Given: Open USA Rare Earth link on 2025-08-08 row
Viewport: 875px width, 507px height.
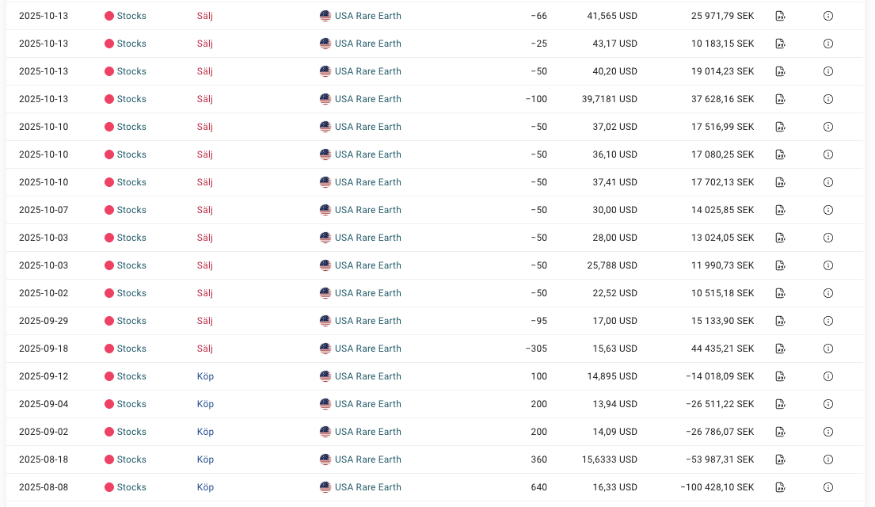Looking at the screenshot, I should click(367, 487).
